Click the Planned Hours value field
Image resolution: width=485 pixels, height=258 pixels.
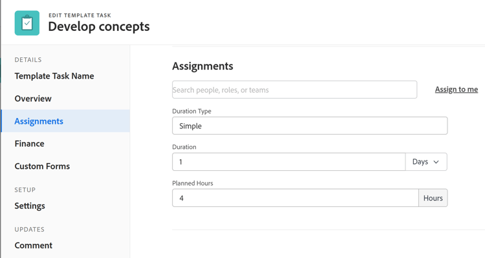295,198
